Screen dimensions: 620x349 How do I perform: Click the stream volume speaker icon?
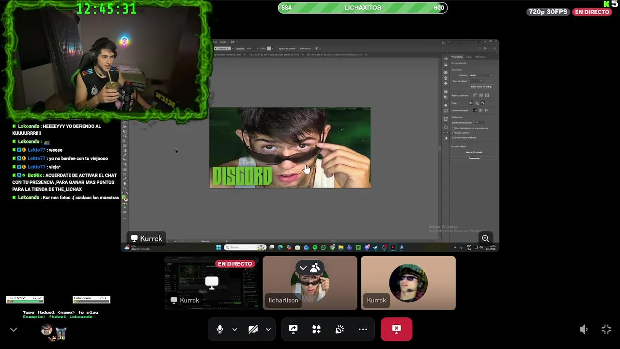tap(584, 329)
